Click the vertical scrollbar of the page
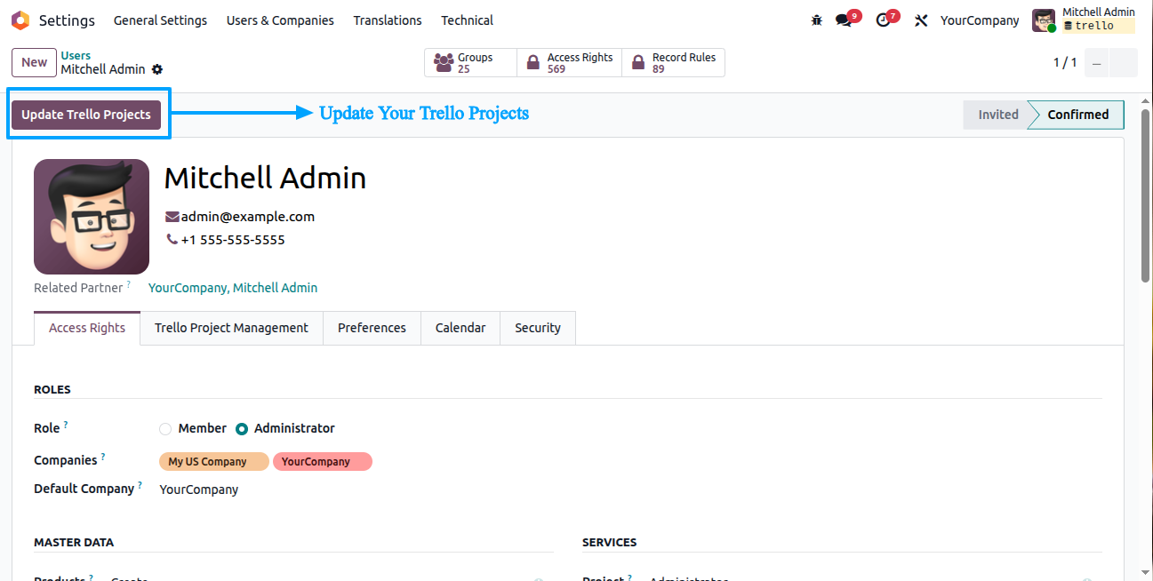 (1146, 195)
